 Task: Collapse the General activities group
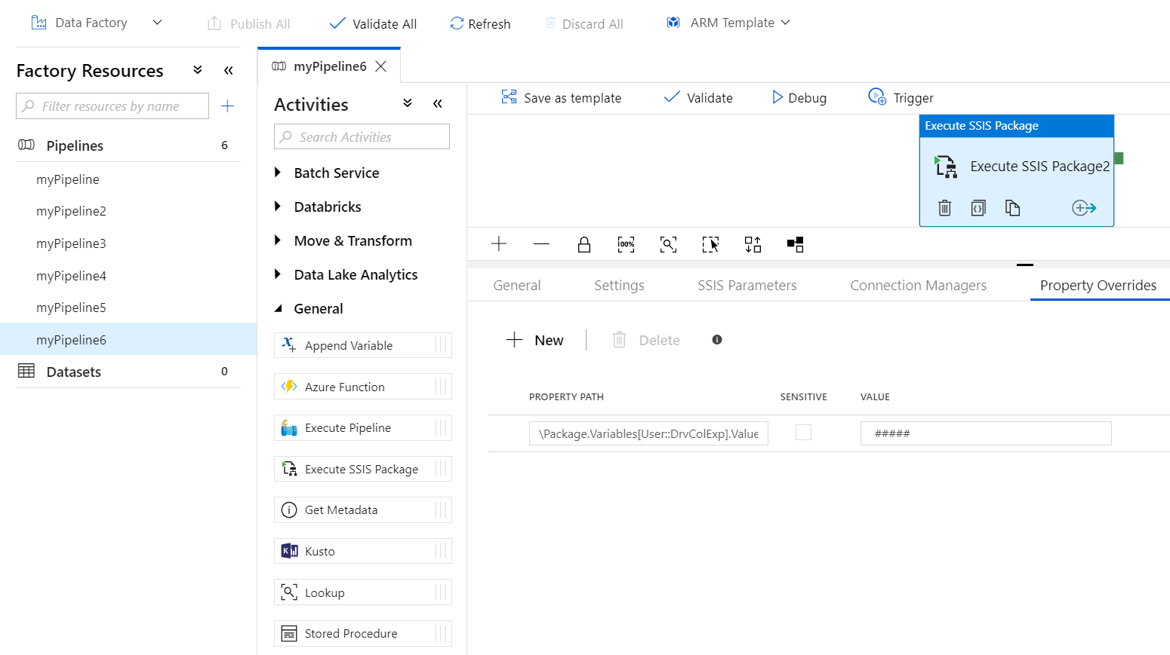tap(279, 308)
